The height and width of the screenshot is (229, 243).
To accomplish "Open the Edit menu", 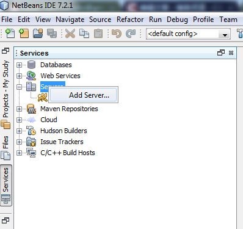I will (x=24, y=20).
